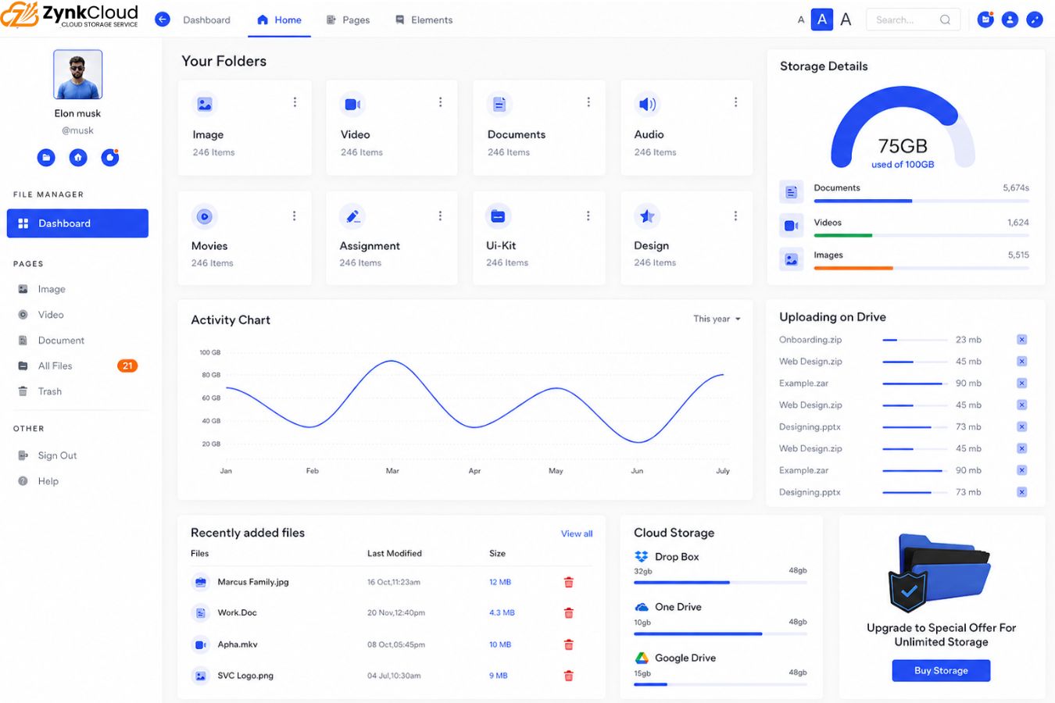1055x703 pixels.
Task: Click the Google Drive storage progress bar
Action: coord(720,684)
